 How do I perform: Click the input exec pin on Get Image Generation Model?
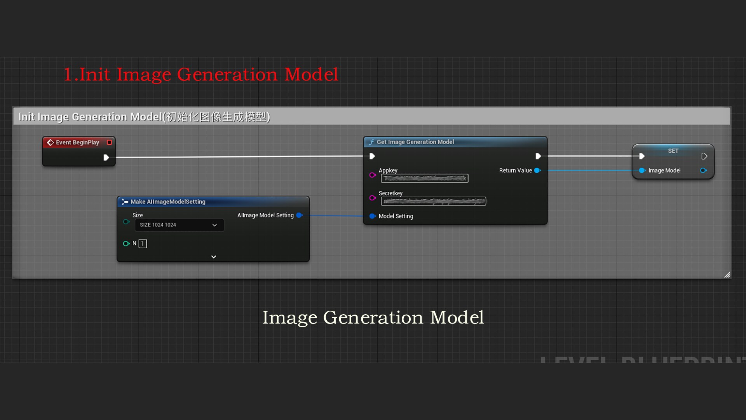(x=372, y=156)
